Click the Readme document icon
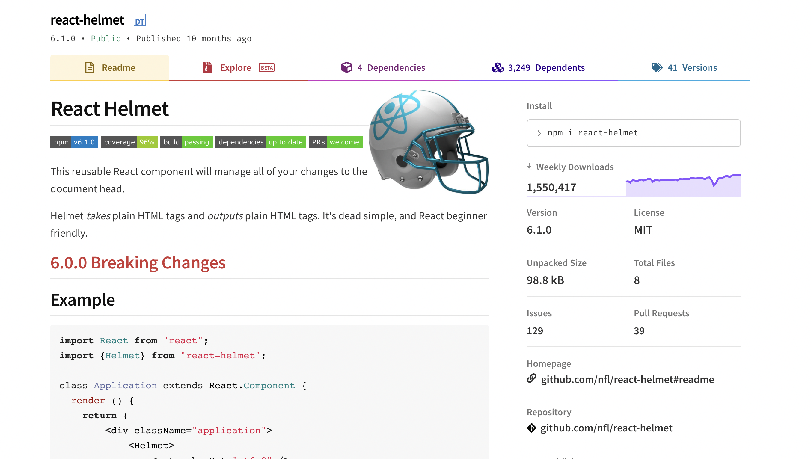The width and height of the screenshot is (811, 459). (x=90, y=67)
